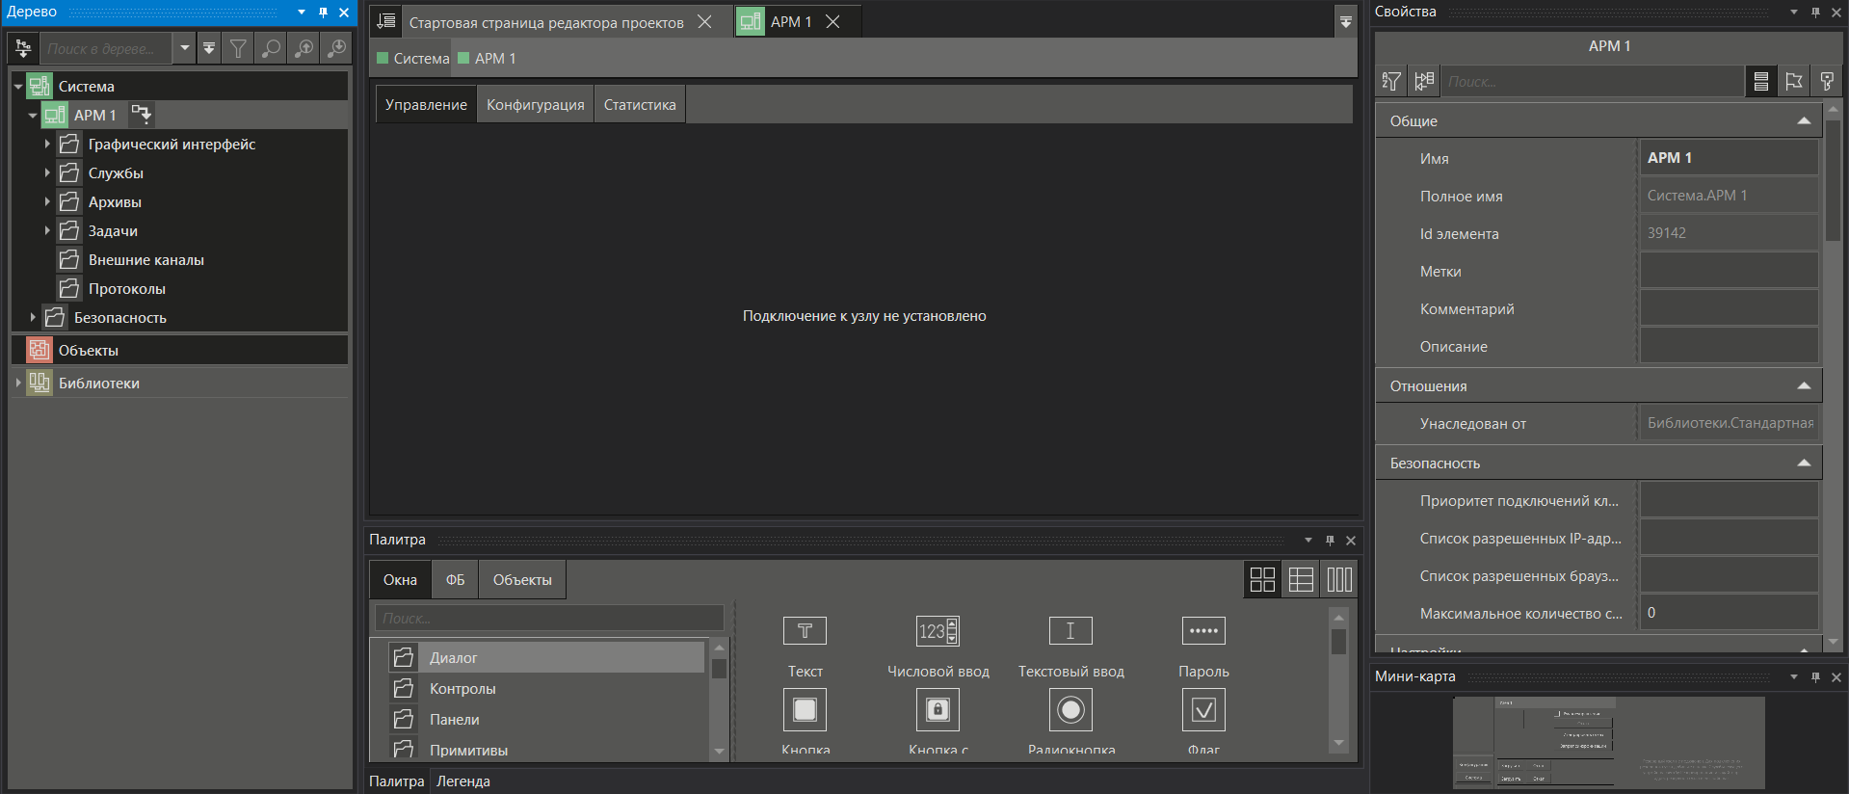Image resolution: width=1849 pixels, height=794 pixels.
Task: Expand the Графический интерфейс tree node
Action: [46, 145]
